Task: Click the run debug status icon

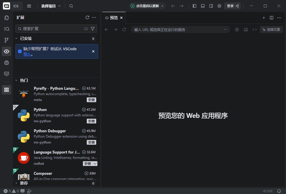Action: point(29,191)
